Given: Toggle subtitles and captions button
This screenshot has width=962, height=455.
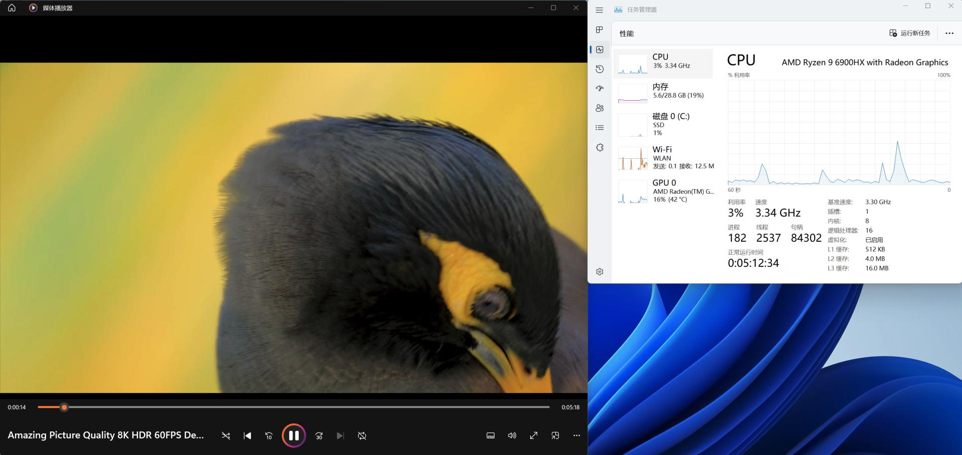Looking at the screenshot, I should pyautogui.click(x=491, y=435).
